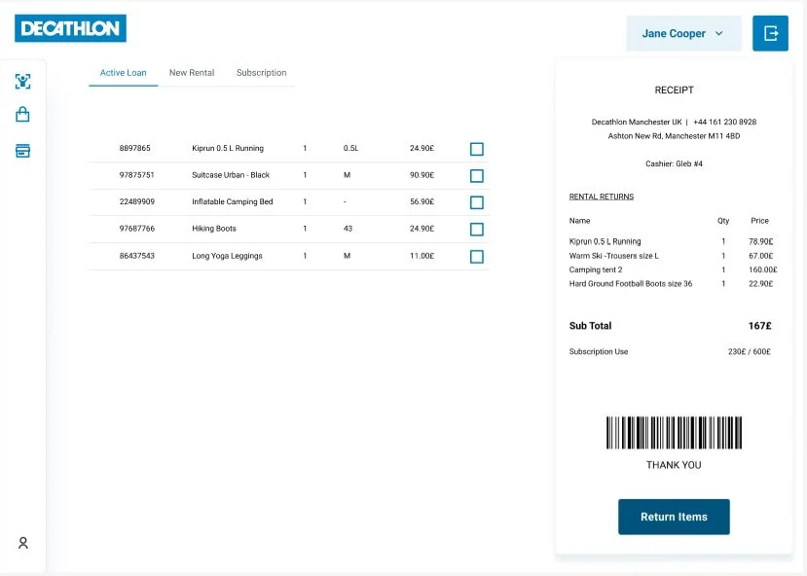Check the Inflatable Camping Bed checkbox
This screenshot has height=576, width=807.
click(477, 202)
